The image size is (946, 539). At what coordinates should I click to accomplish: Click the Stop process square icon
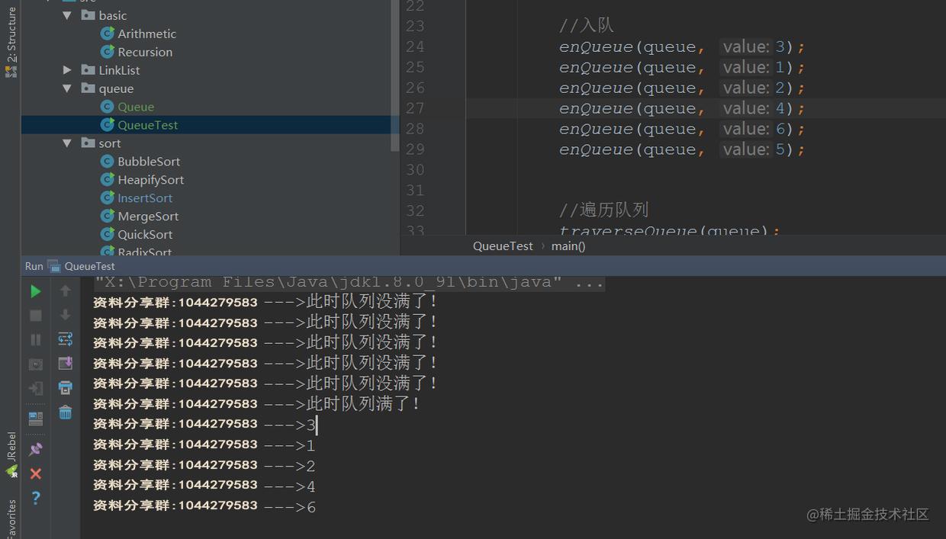pos(35,315)
